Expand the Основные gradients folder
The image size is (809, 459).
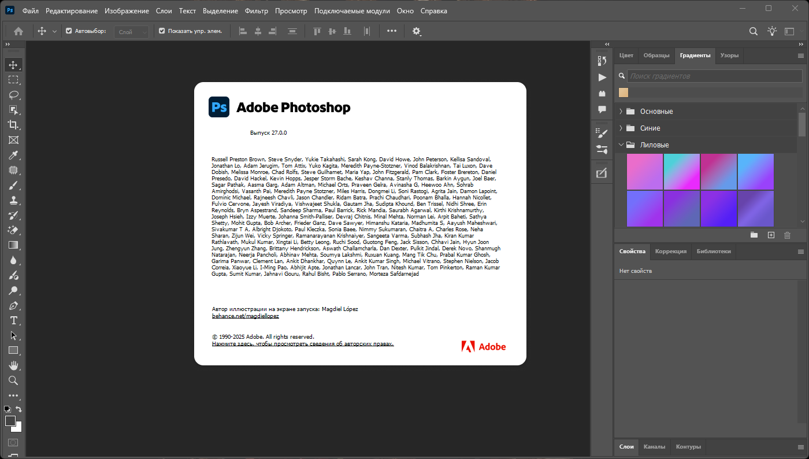coord(621,112)
